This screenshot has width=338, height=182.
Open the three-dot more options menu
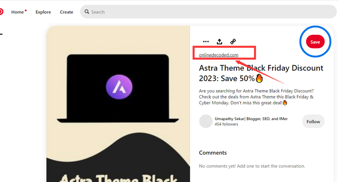coord(206,42)
